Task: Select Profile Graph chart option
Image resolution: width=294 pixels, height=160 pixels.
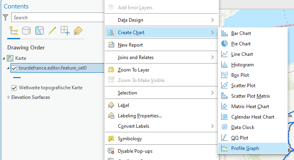Action: coord(253,148)
